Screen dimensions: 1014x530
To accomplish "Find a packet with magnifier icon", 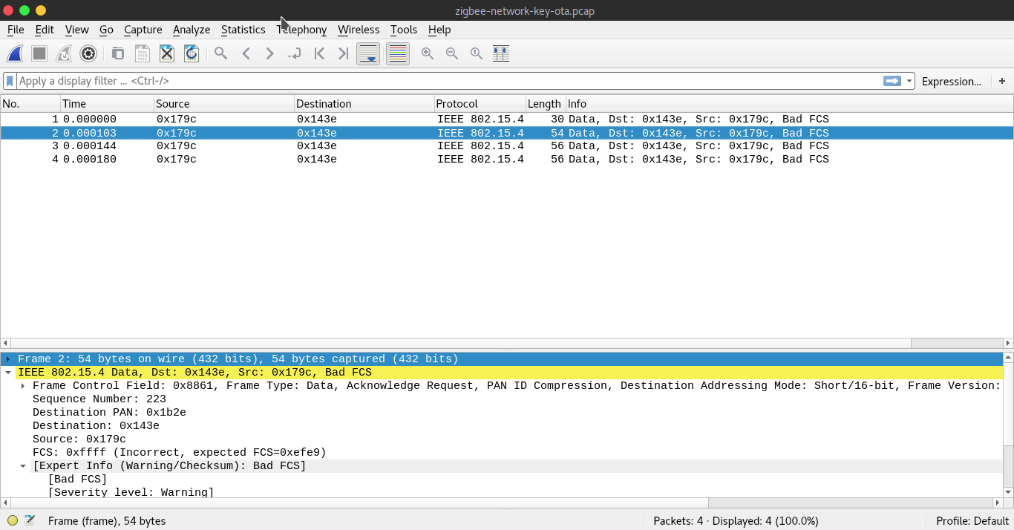I will [x=220, y=53].
